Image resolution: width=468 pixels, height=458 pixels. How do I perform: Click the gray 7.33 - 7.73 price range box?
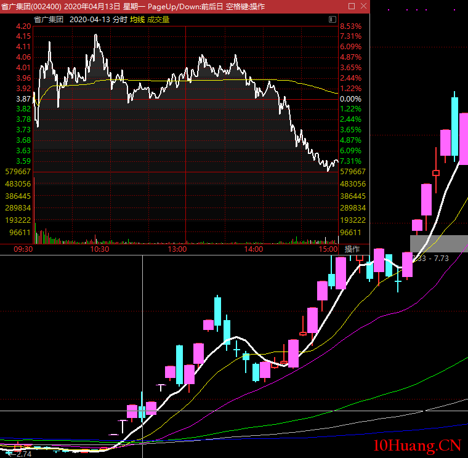click(x=438, y=244)
